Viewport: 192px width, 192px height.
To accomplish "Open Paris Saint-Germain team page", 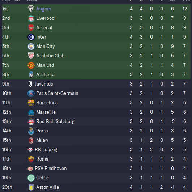I will pyautogui.click(x=57, y=93).
